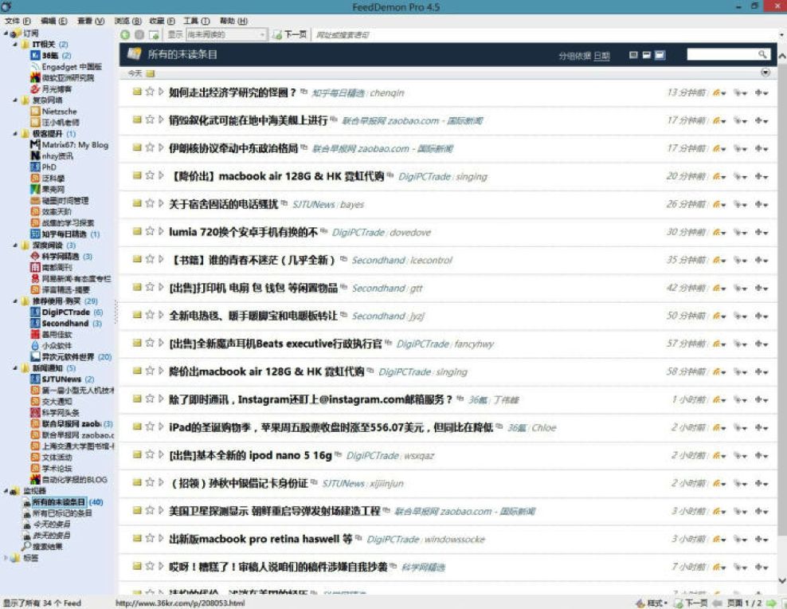Select the 36氪 feed icon in sidebar
Screen dimensions: 787x609
coord(35,56)
